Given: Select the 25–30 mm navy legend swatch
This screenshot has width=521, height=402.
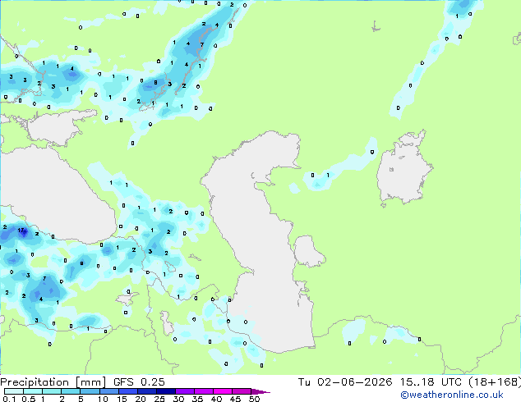Looking at the screenshot, I should click(x=165, y=391).
